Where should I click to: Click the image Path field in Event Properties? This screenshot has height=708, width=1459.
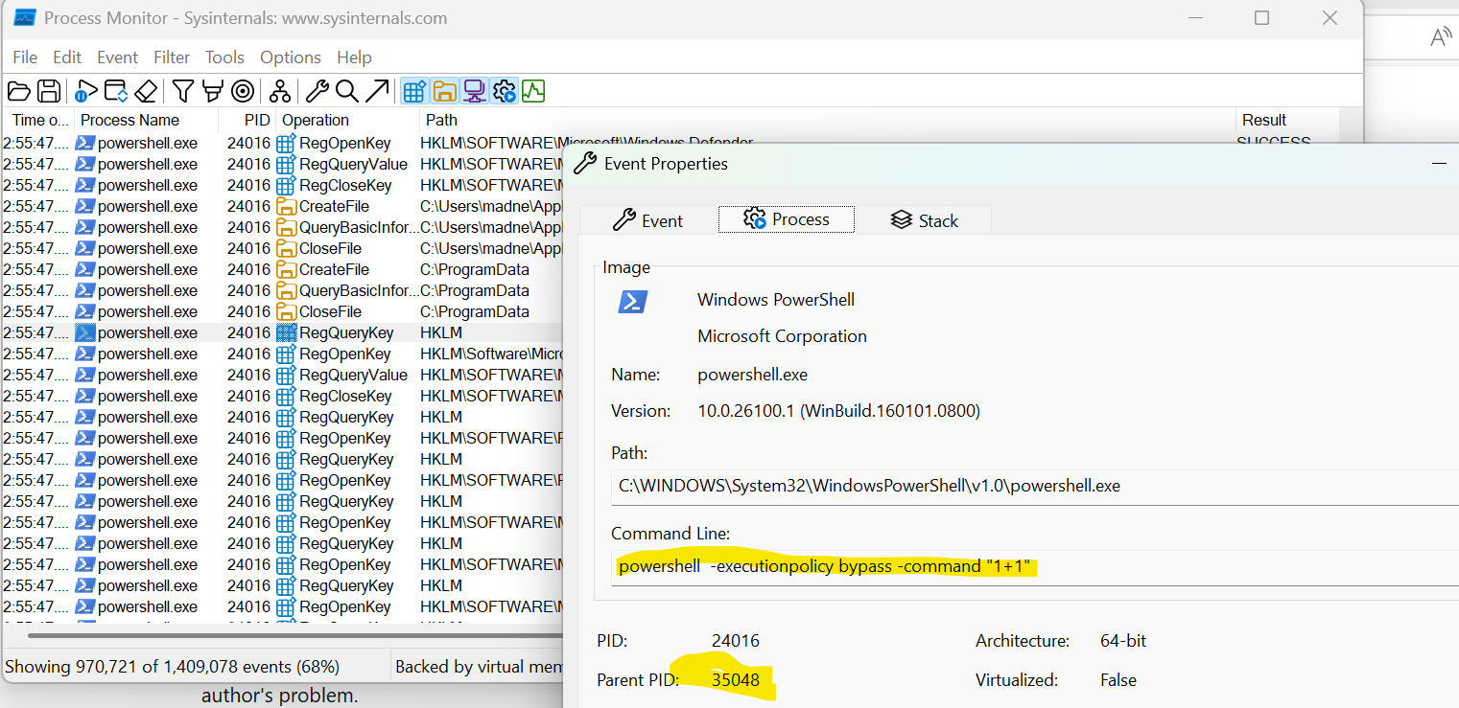click(x=1036, y=486)
